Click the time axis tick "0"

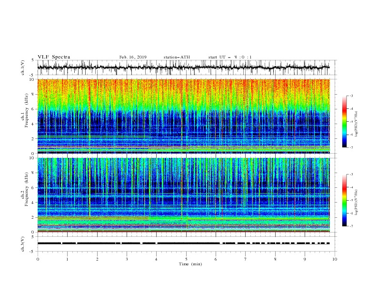click(38, 259)
